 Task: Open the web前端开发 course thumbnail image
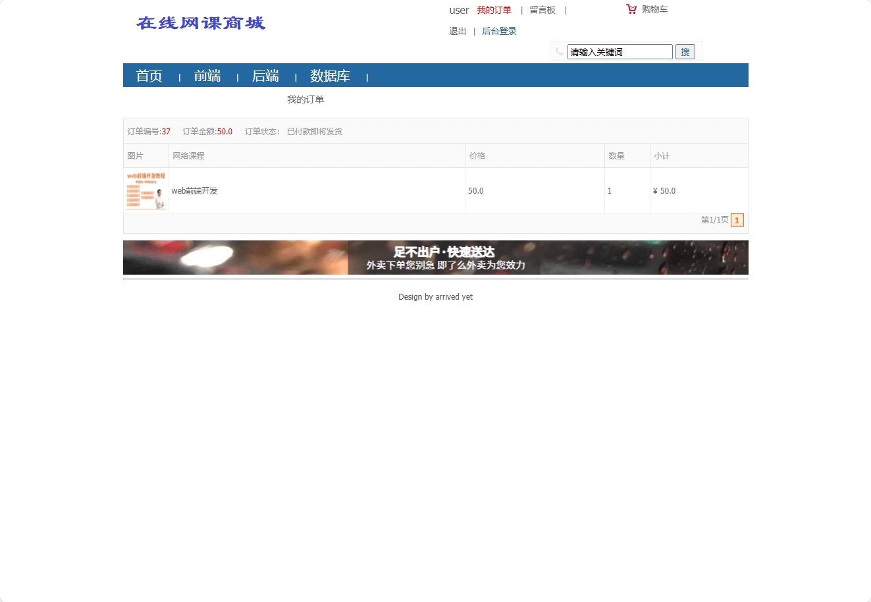tap(145, 190)
